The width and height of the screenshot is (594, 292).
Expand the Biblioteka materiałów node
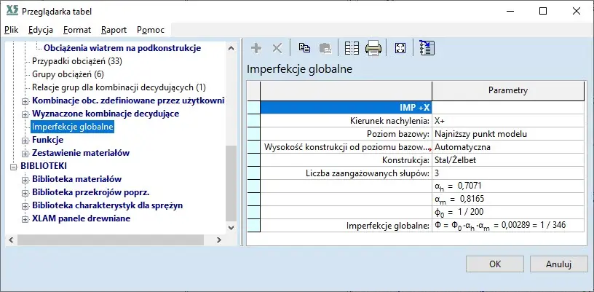coord(25,179)
